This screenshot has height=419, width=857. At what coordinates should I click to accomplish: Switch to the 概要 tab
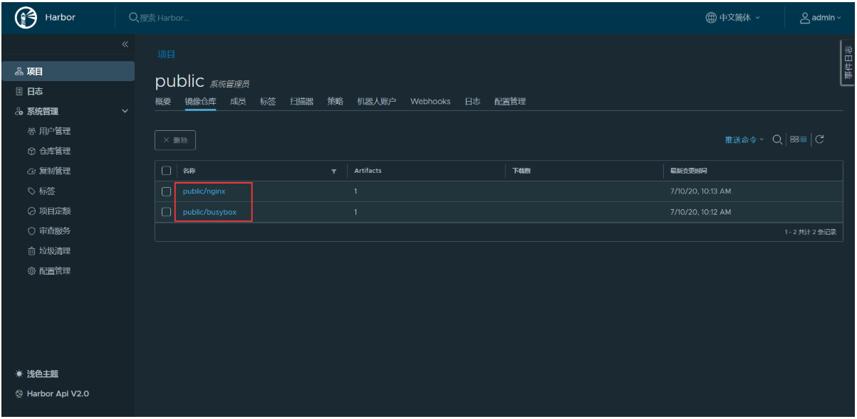(163, 102)
